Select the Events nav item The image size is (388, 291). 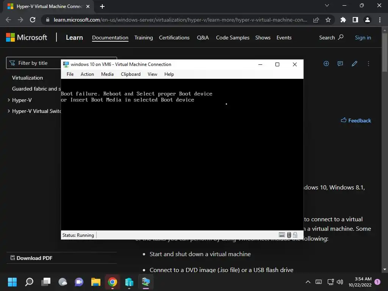(284, 38)
